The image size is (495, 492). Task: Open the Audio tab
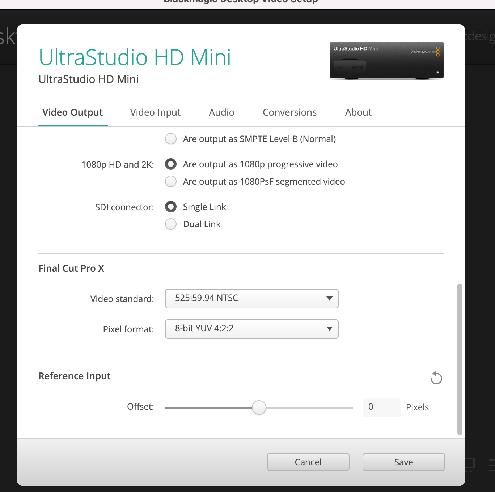[221, 112]
